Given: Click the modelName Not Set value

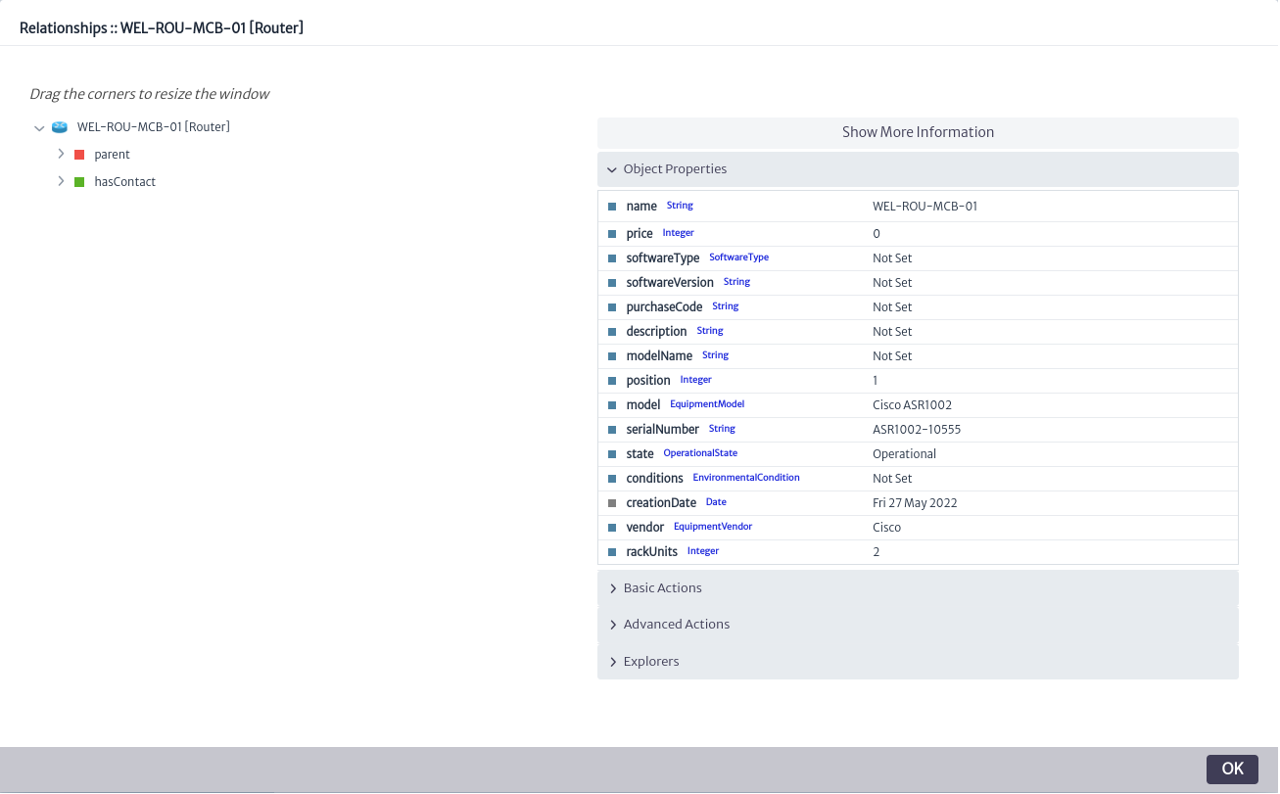Looking at the screenshot, I should coord(892,356).
